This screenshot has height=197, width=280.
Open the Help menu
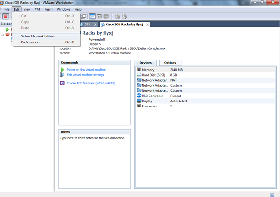click(78, 9)
